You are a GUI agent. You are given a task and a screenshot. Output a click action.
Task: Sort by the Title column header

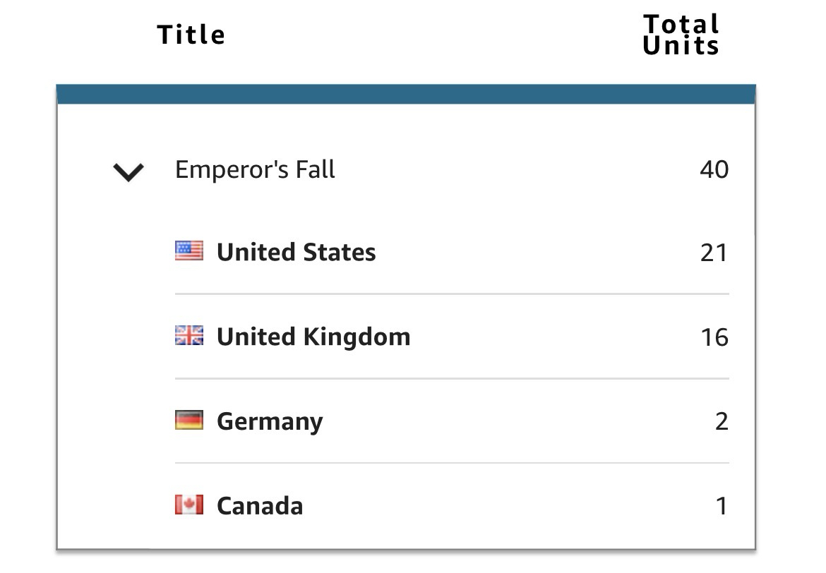191,35
